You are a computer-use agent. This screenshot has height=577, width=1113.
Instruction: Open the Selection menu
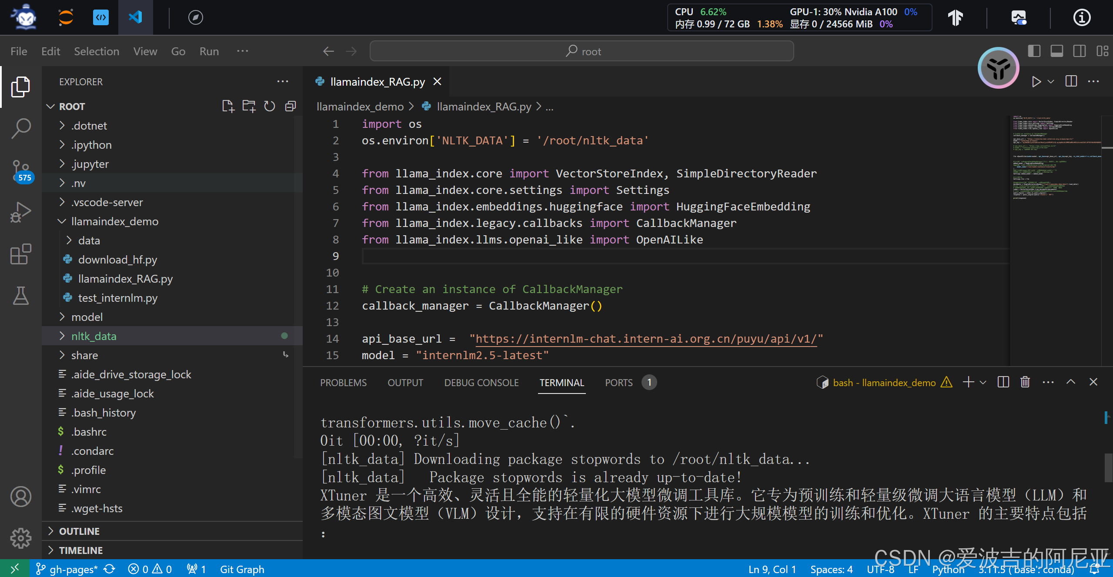[96, 51]
